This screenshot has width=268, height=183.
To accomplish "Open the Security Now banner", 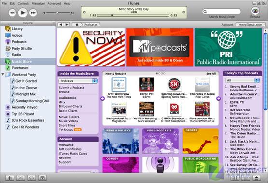I will [x=91, y=47].
